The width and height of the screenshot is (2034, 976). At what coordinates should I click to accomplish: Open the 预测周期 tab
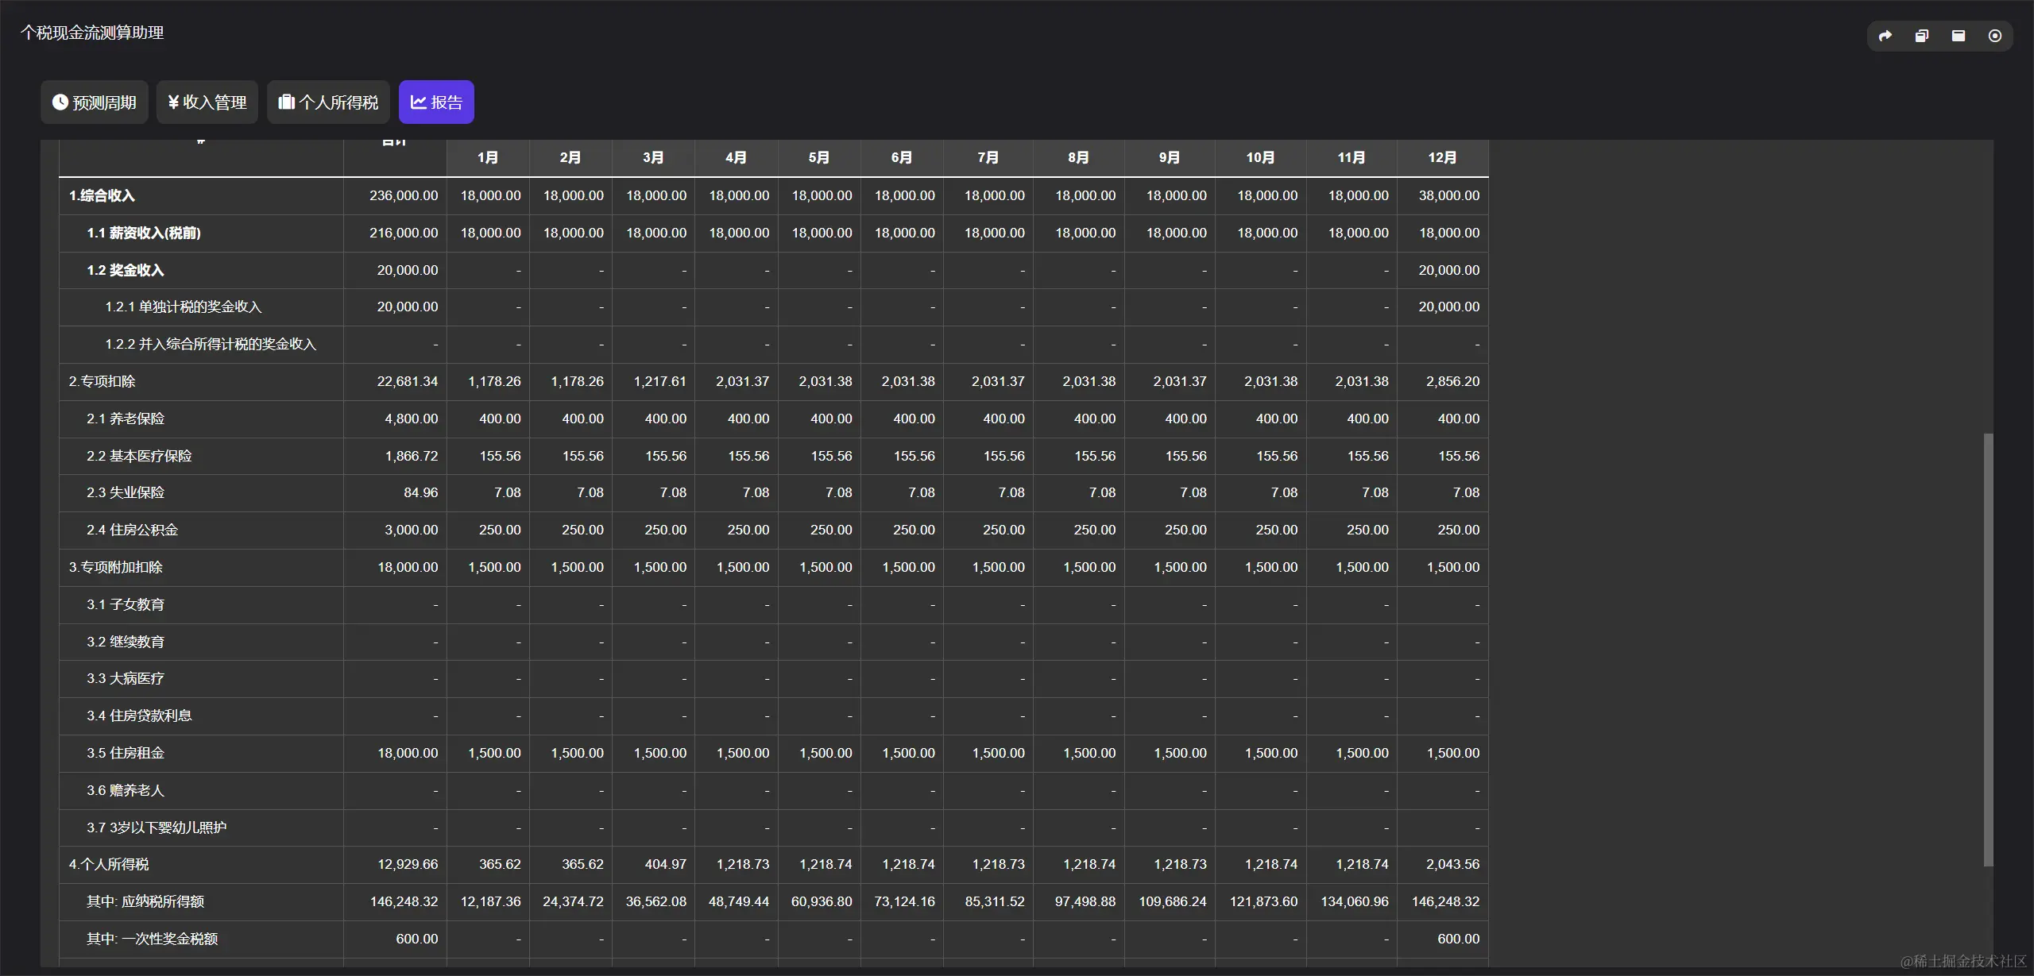coord(104,102)
